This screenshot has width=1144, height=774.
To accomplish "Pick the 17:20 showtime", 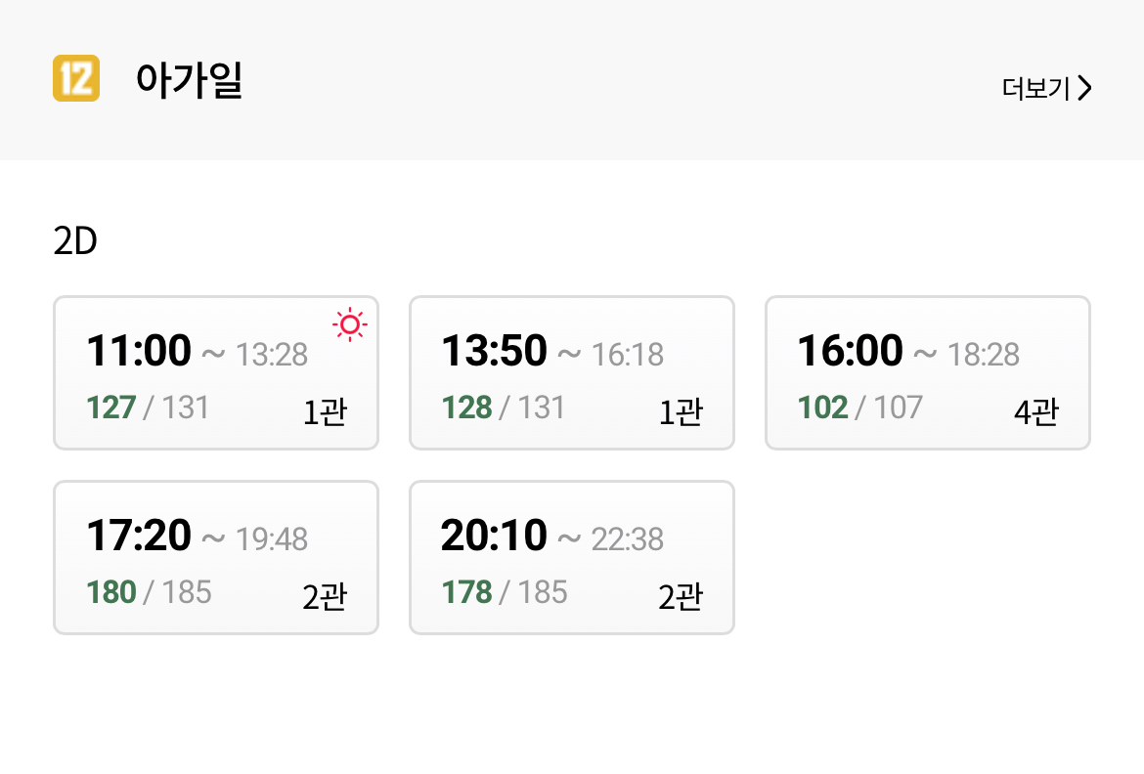I will [139, 536].
